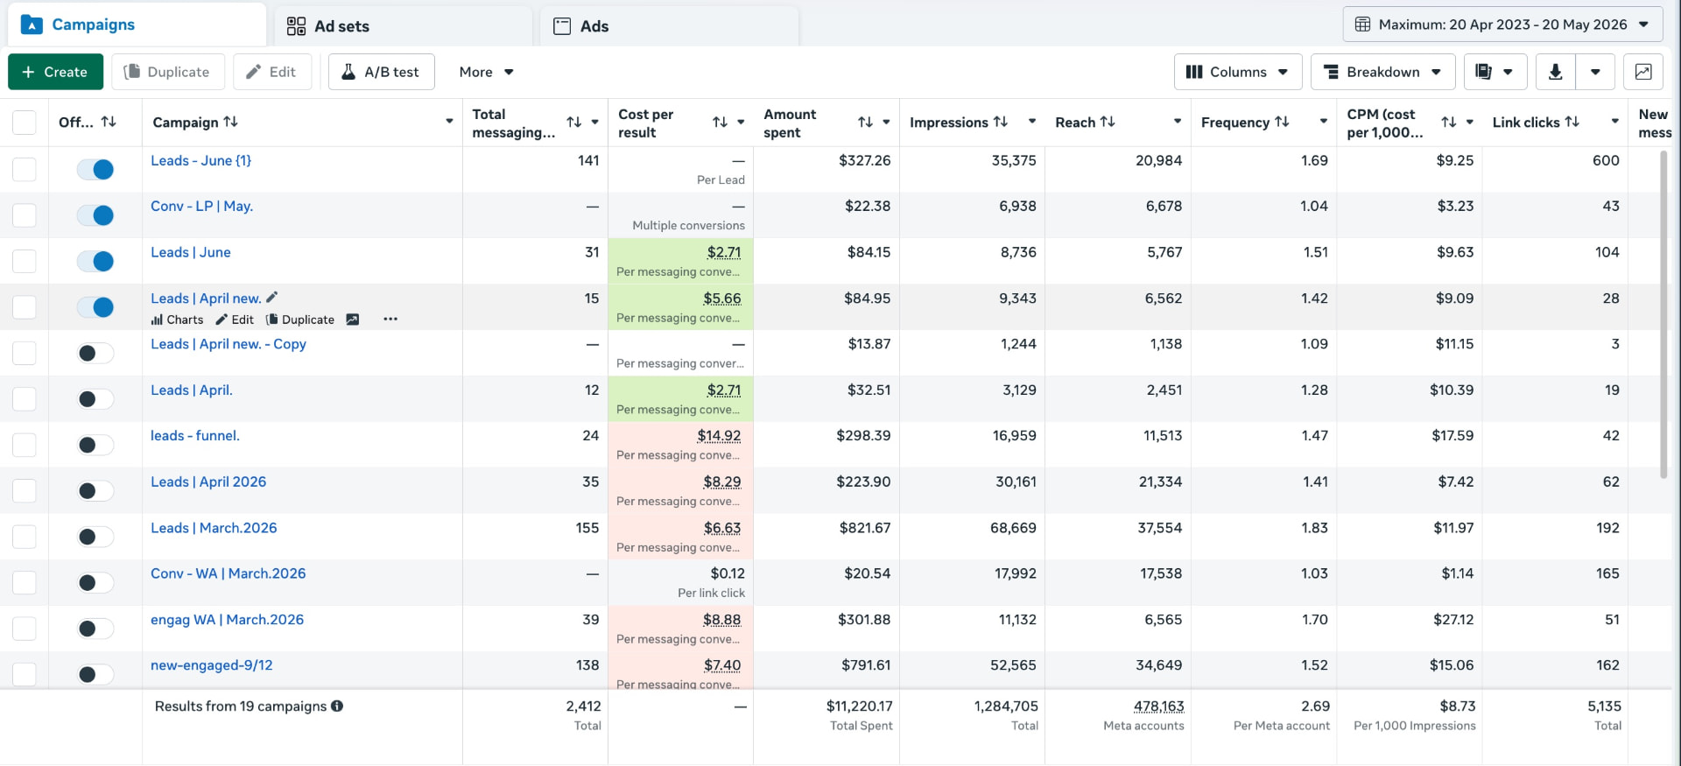The height and width of the screenshot is (766, 1681).
Task: Toggle off the Leads | June campaign
Action: pyautogui.click(x=95, y=261)
